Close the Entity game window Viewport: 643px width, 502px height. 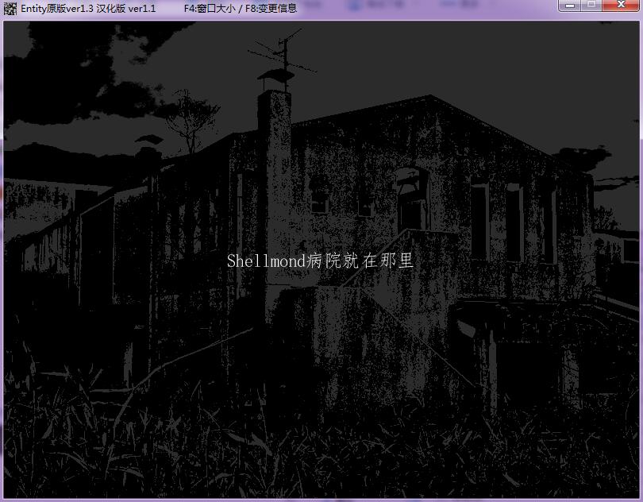click(621, 6)
